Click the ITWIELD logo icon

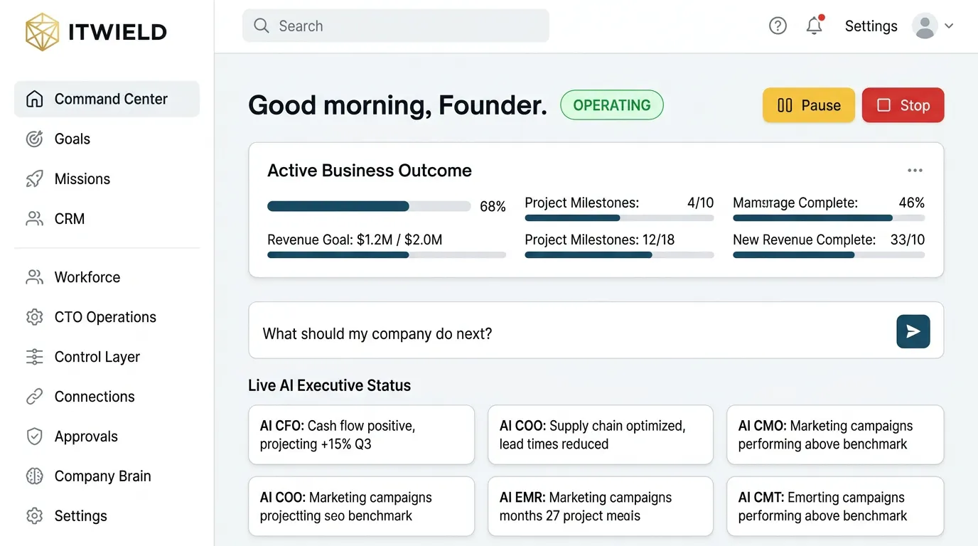[43, 32]
